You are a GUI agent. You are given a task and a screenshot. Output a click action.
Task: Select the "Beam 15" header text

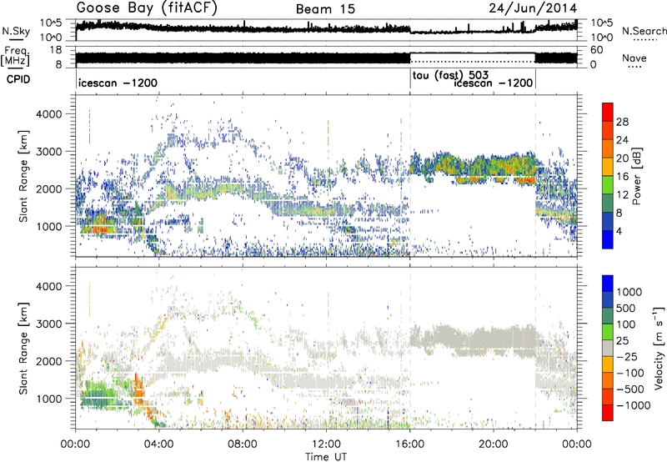click(x=325, y=9)
